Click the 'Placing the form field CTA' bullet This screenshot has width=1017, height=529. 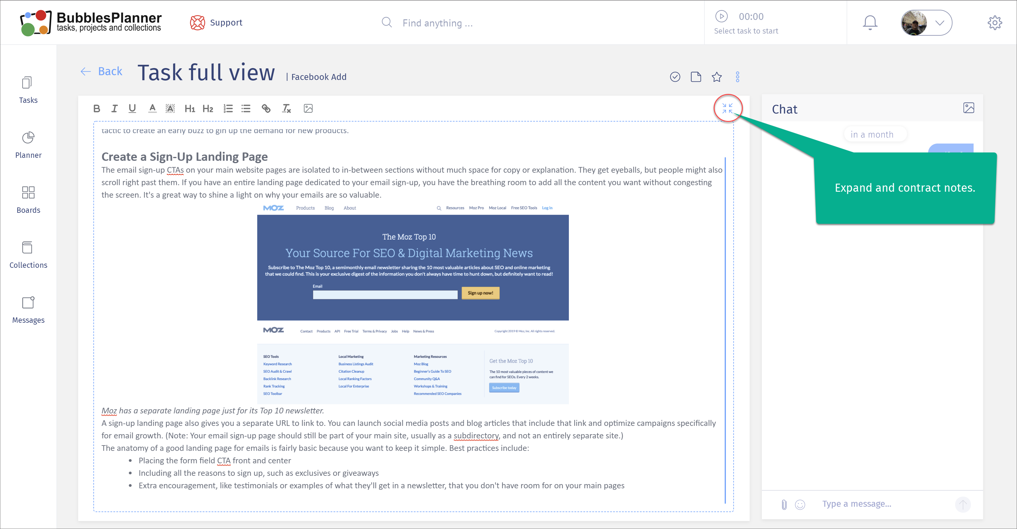[215, 460]
